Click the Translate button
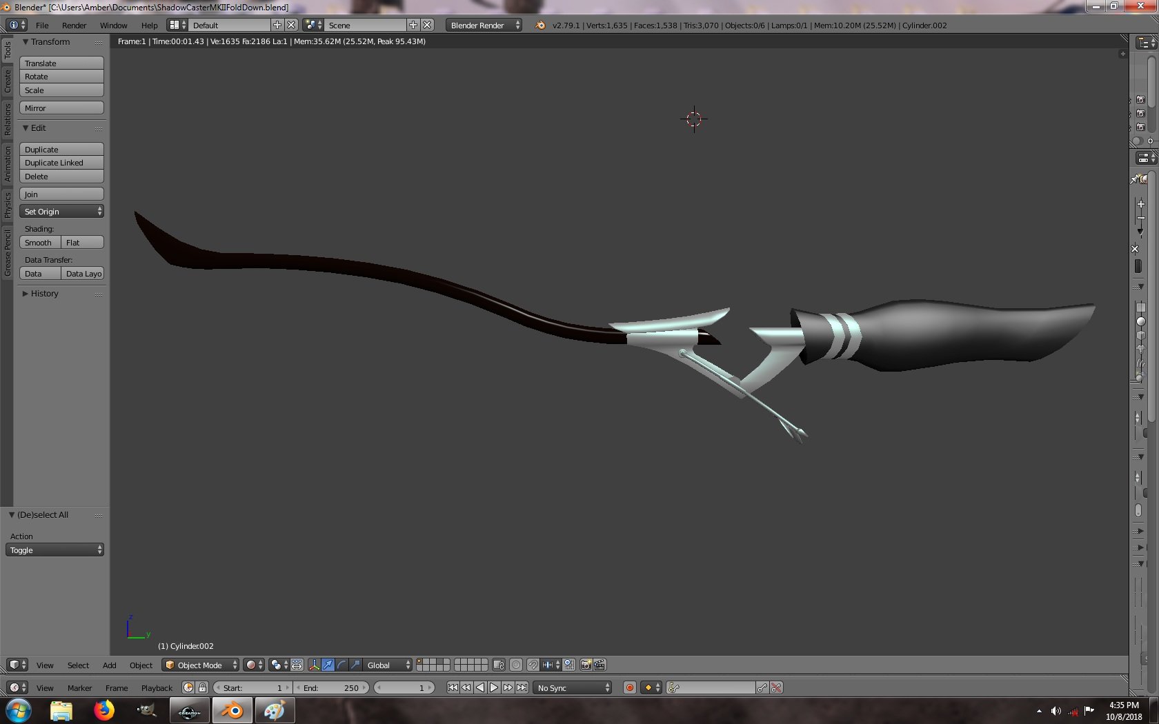Viewport: 1159px width, 724px height. [x=62, y=63]
